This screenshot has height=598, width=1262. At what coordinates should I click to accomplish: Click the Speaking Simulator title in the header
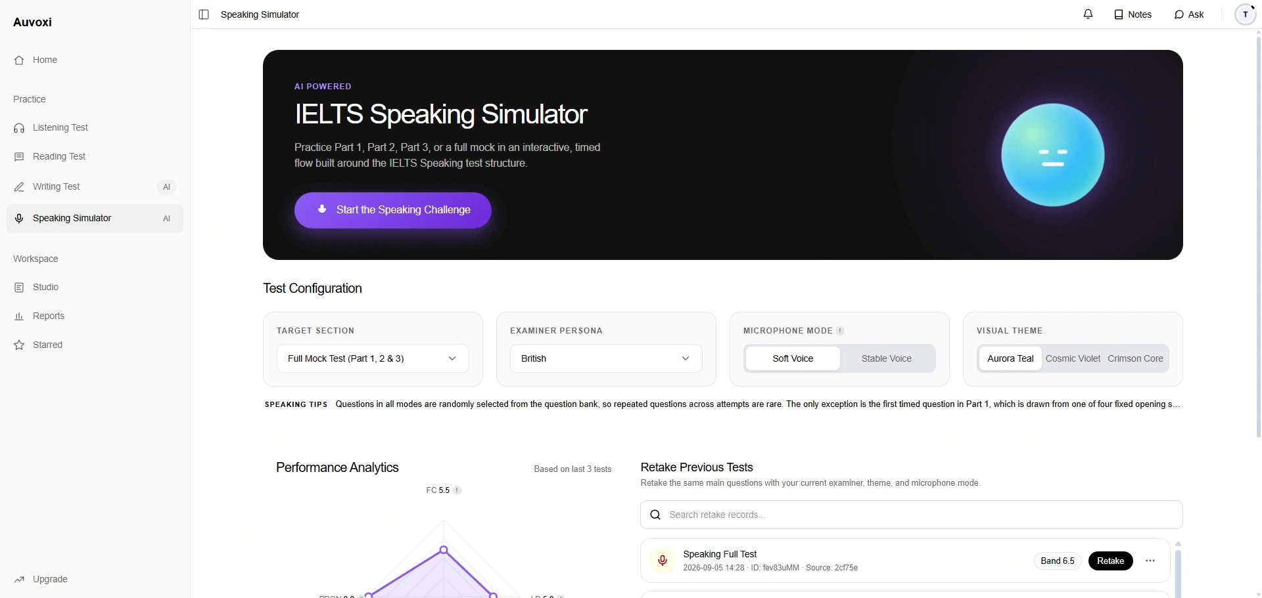tap(260, 14)
